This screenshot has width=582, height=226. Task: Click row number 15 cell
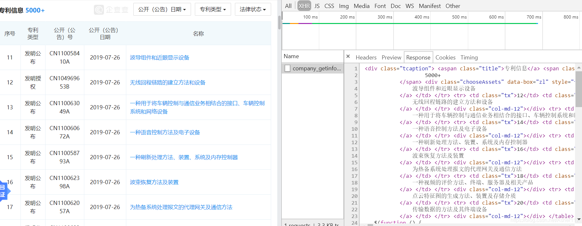10,157
